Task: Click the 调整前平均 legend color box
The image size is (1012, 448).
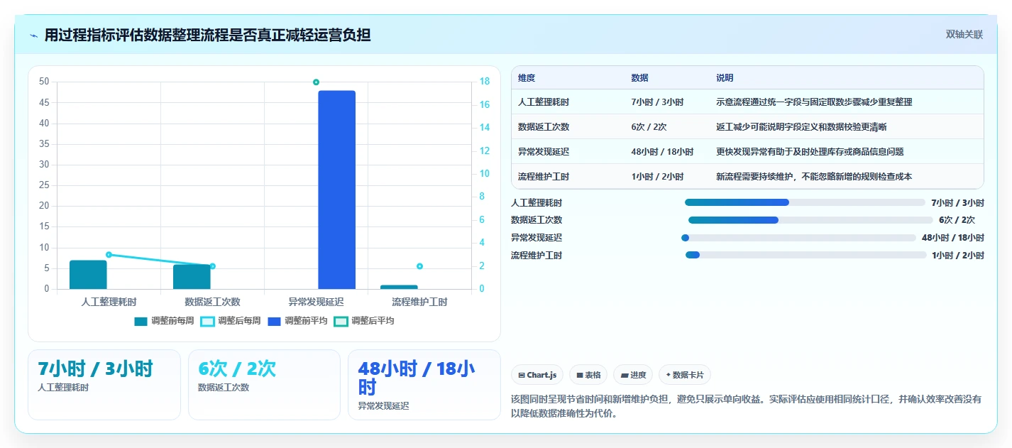Action: coord(275,321)
